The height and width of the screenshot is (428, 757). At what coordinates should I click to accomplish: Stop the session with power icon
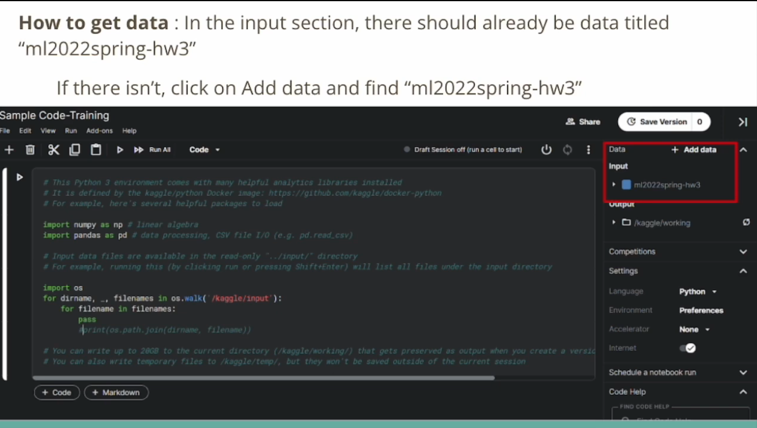tap(546, 149)
